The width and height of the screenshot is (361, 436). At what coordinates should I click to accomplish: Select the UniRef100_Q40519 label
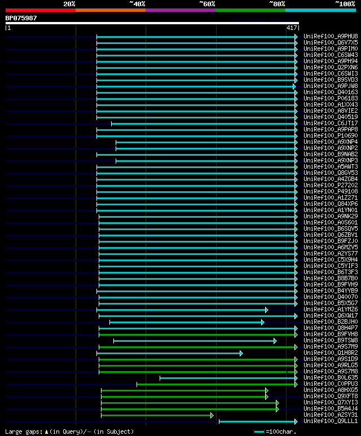(x=331, y=117)
